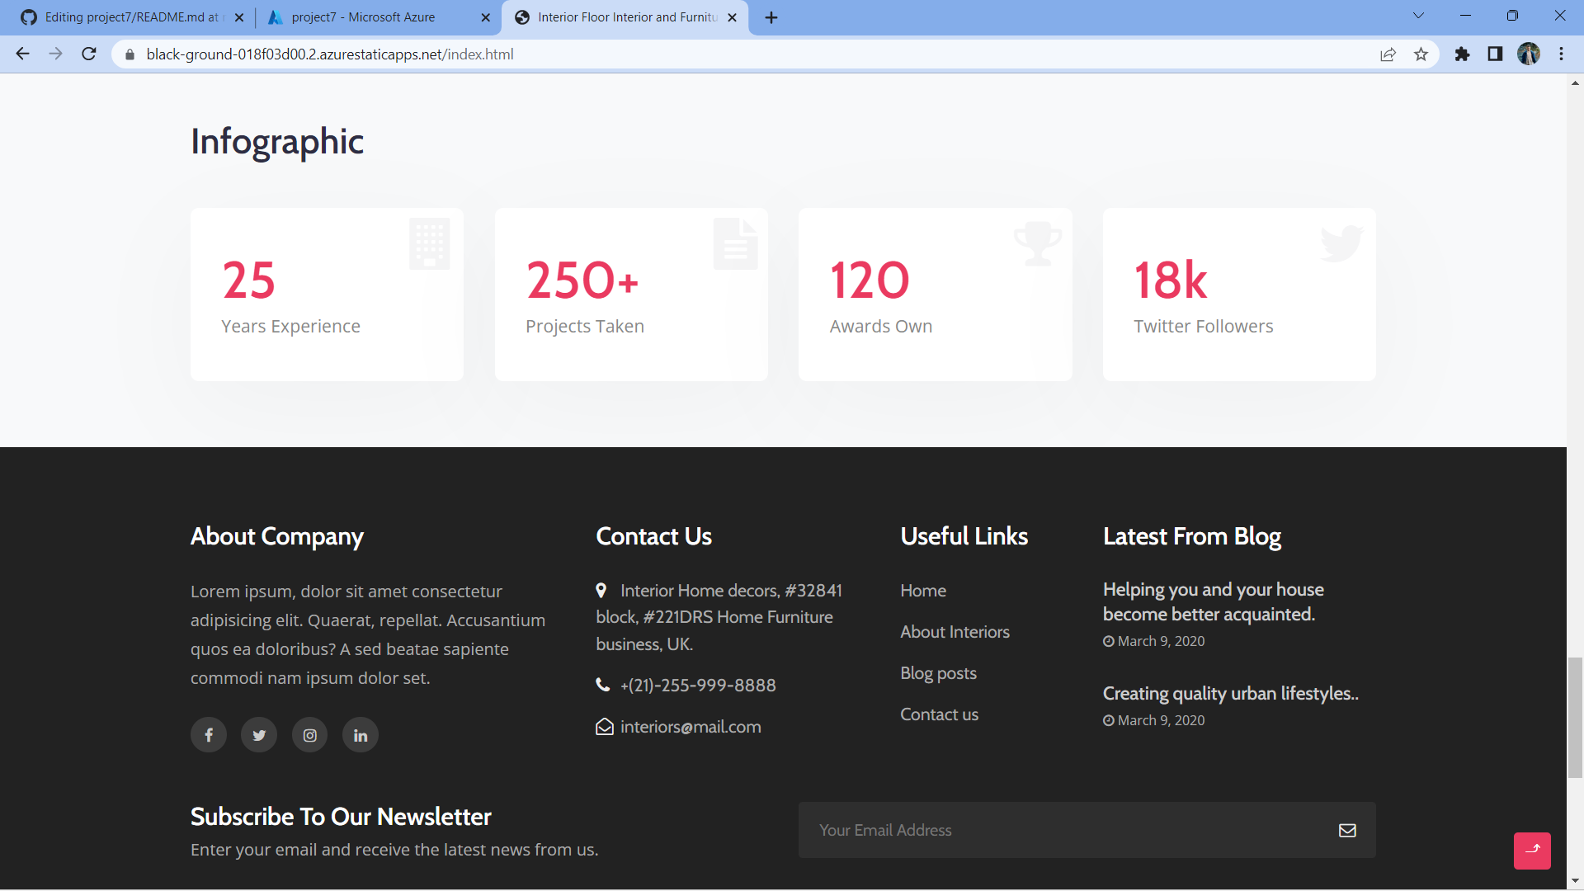Open the About Interiors footer link
The height and width of the screenshot is (891, 1584).
click(955, 632)
